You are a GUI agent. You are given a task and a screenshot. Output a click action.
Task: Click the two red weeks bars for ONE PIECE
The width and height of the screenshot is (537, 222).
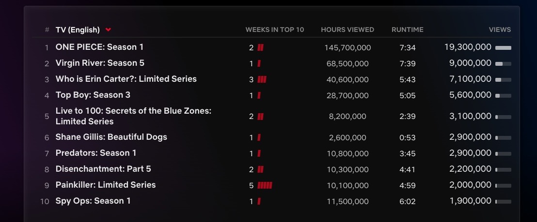pos(260,48)
